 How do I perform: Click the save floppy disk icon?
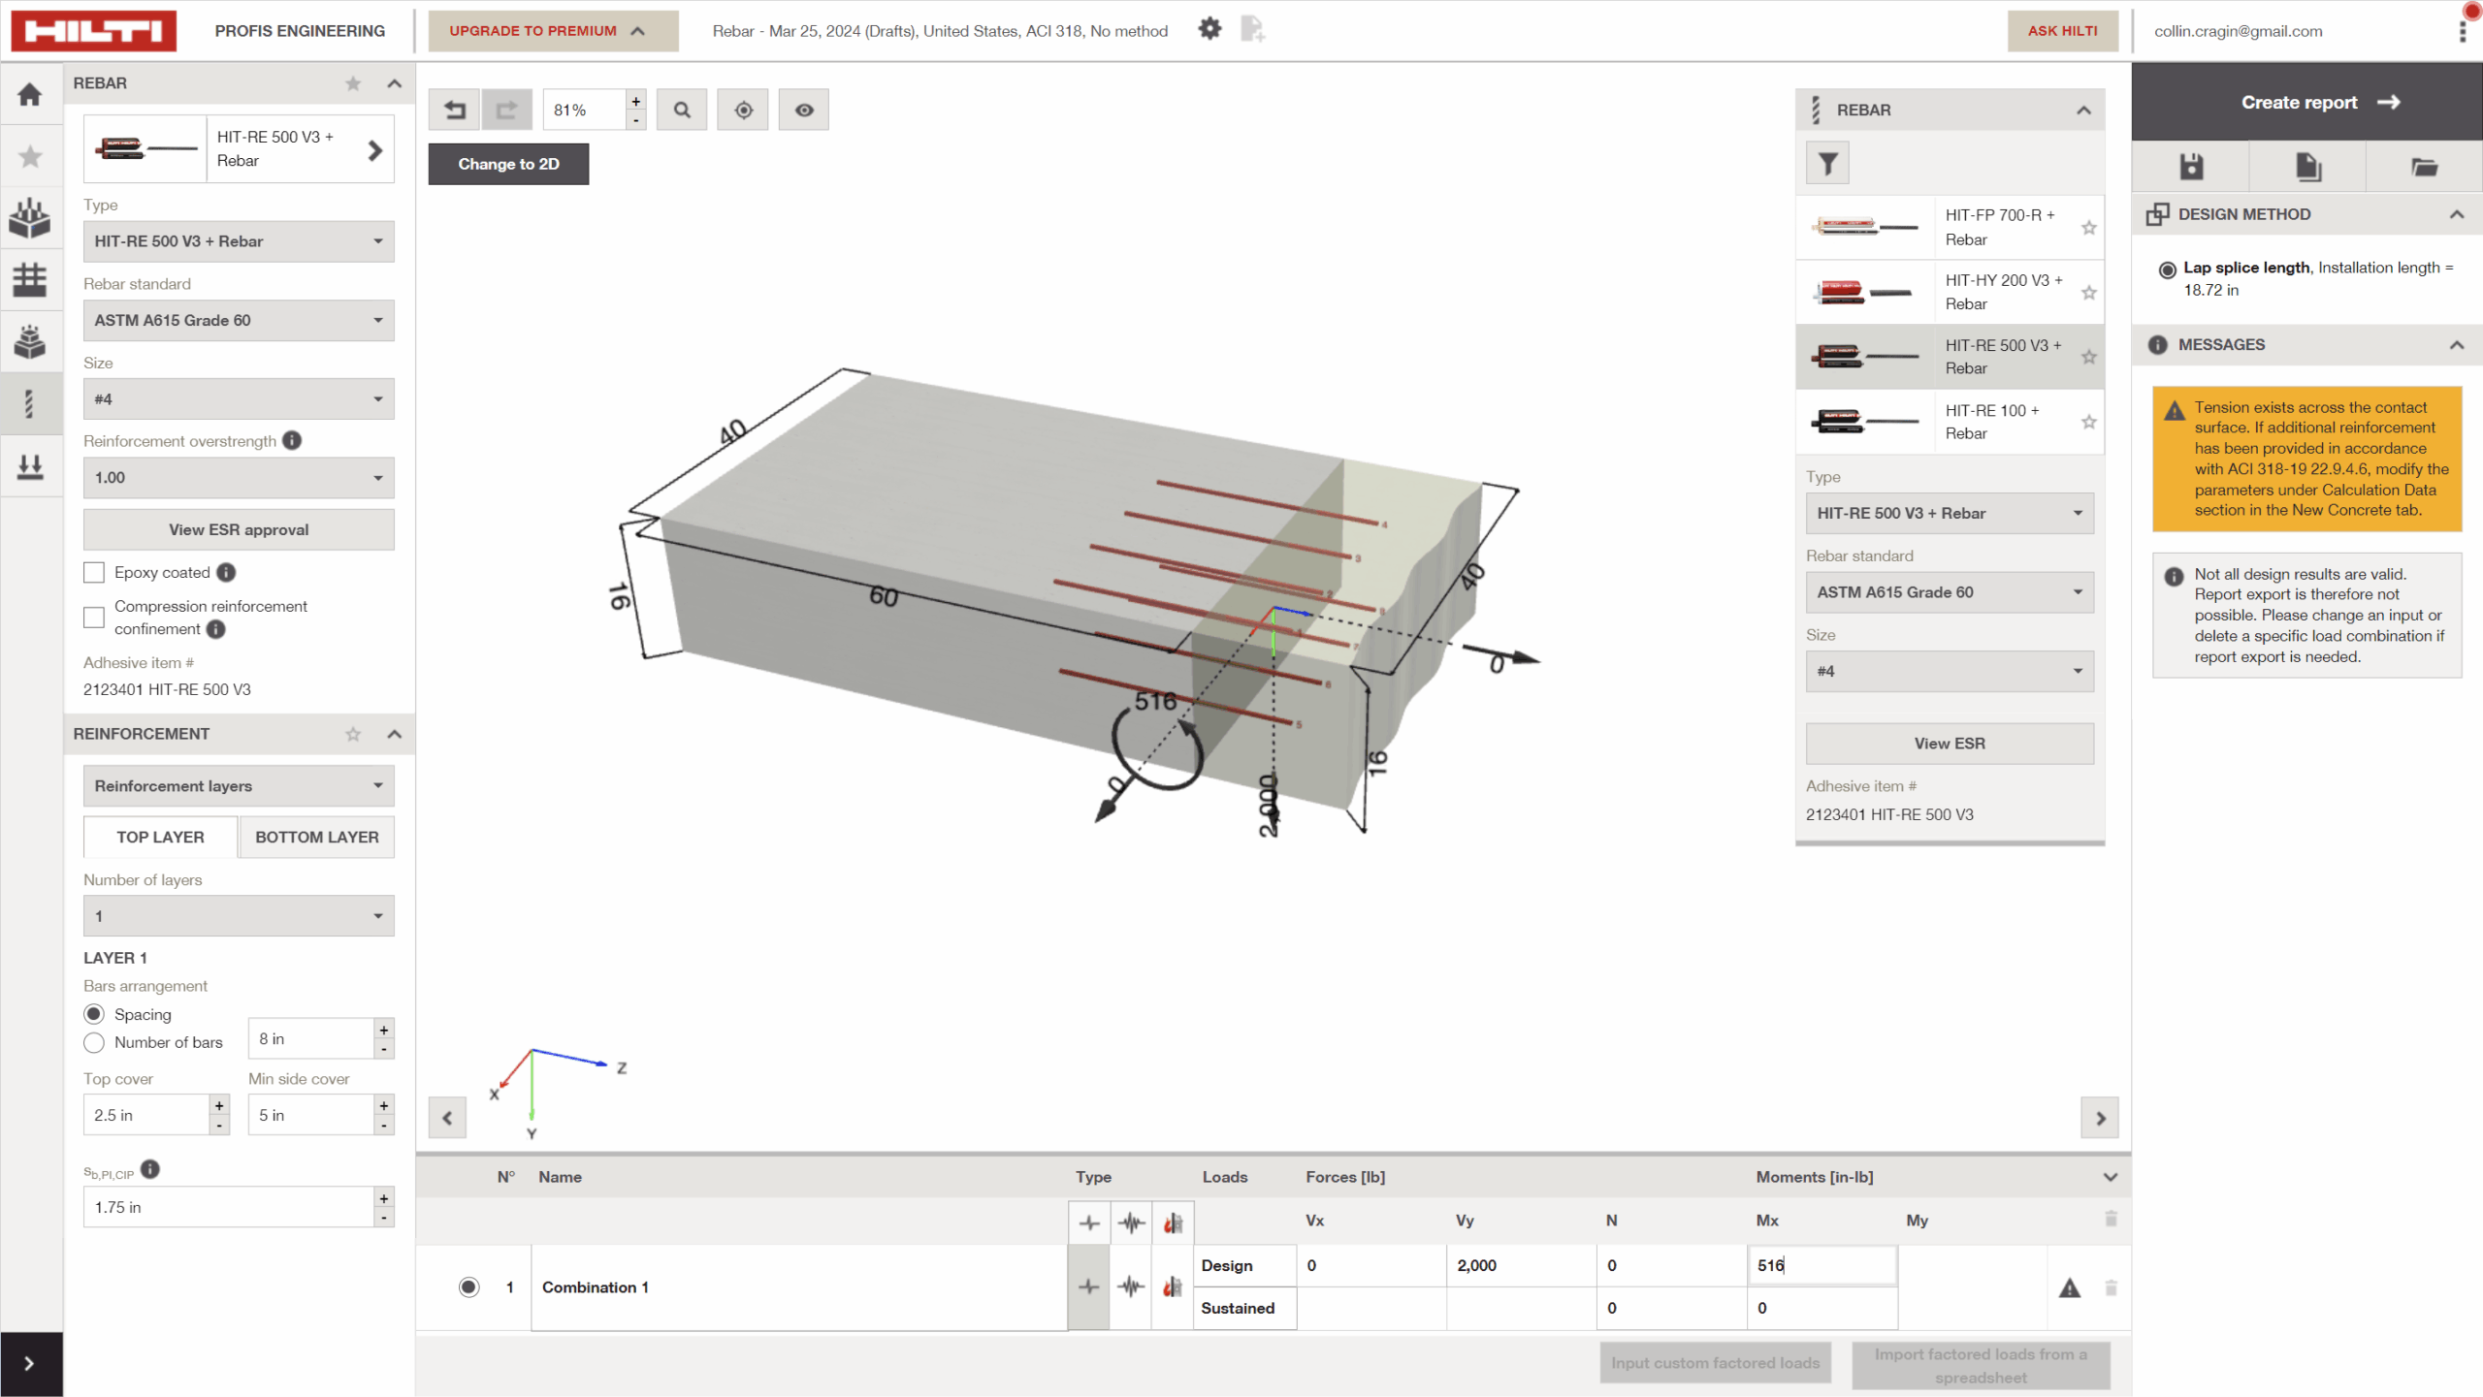pos(2191,167)
